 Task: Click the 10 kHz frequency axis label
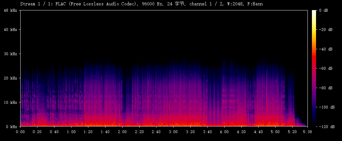[10, 103]
